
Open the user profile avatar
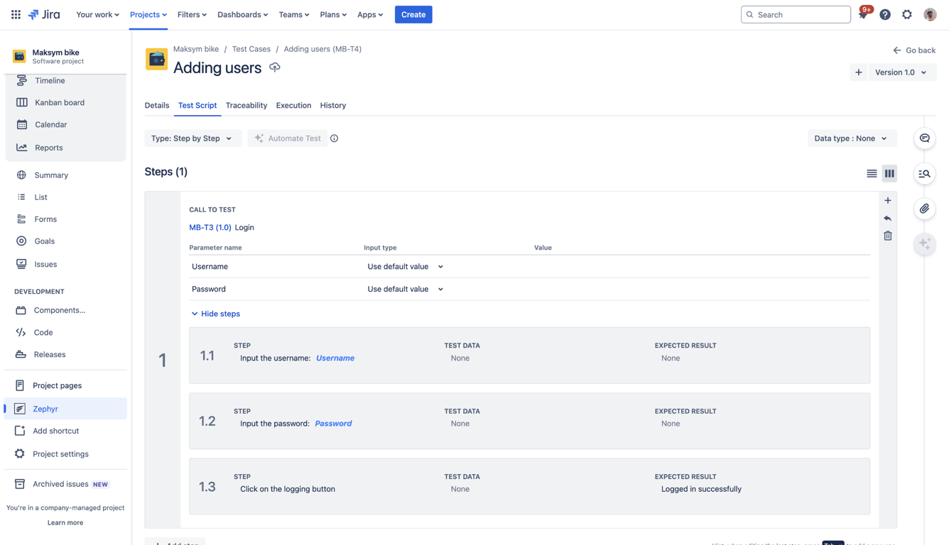pos(930,14)
